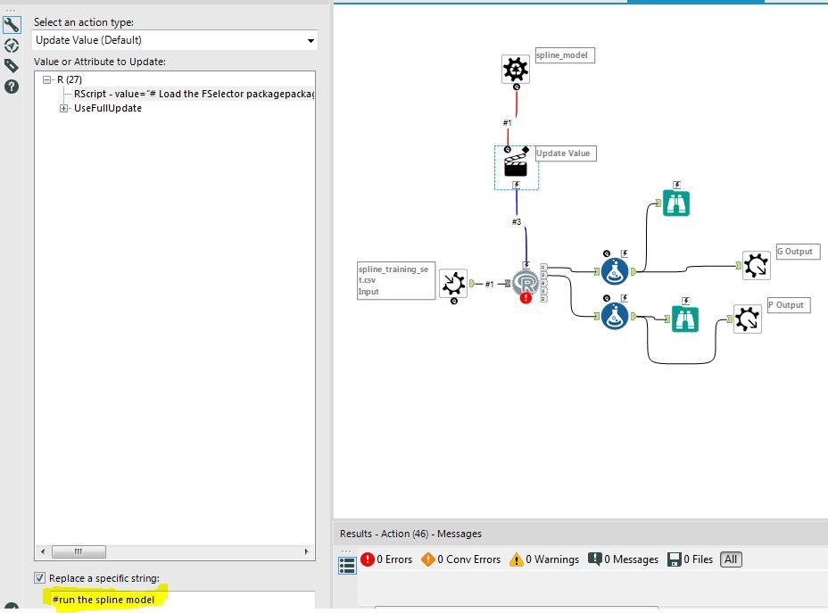Select the lower browse binoculars tool

(685, 319)
